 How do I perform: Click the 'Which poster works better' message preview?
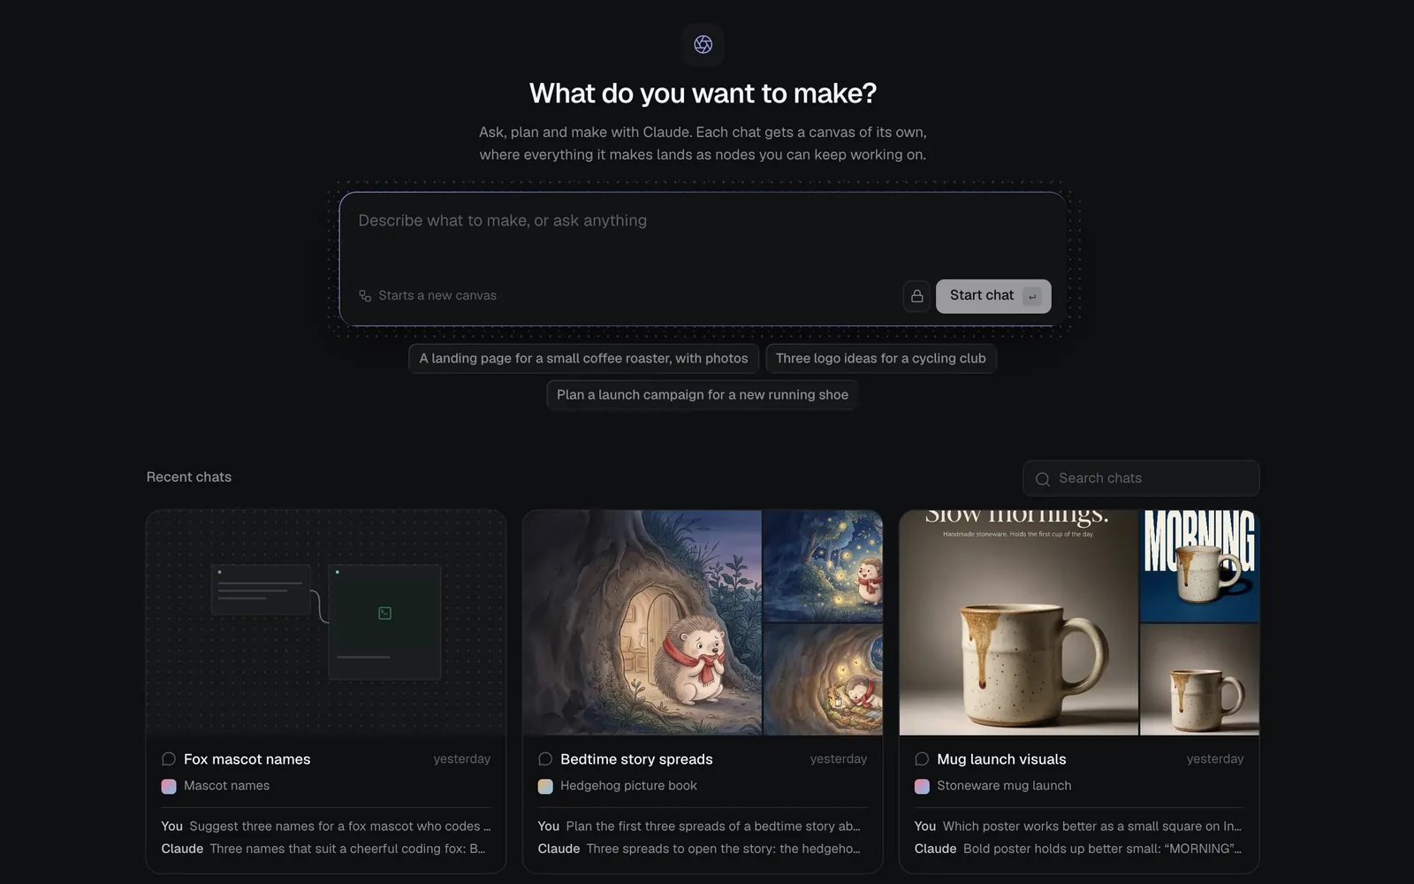[1092, 827]
